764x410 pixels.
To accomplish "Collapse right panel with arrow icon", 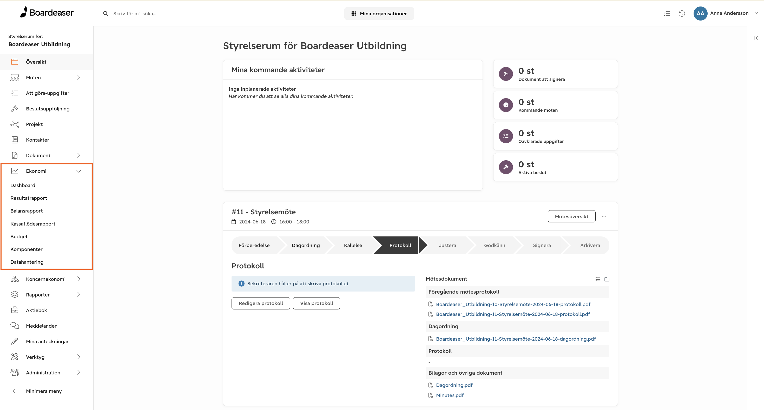I will [757, 38].
